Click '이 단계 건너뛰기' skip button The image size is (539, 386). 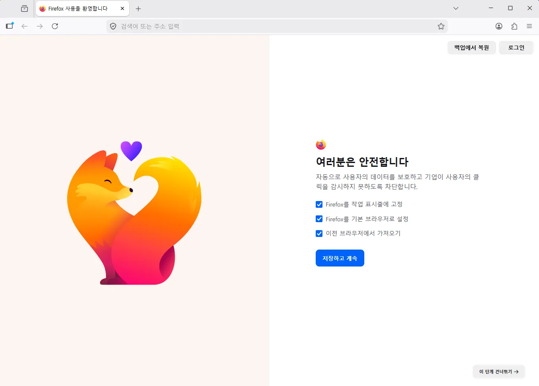click(x=499, y=372)
